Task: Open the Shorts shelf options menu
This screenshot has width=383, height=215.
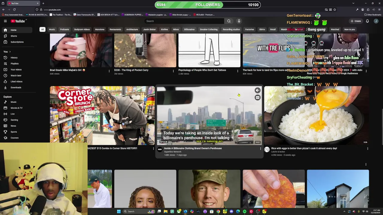Action: 366,165
